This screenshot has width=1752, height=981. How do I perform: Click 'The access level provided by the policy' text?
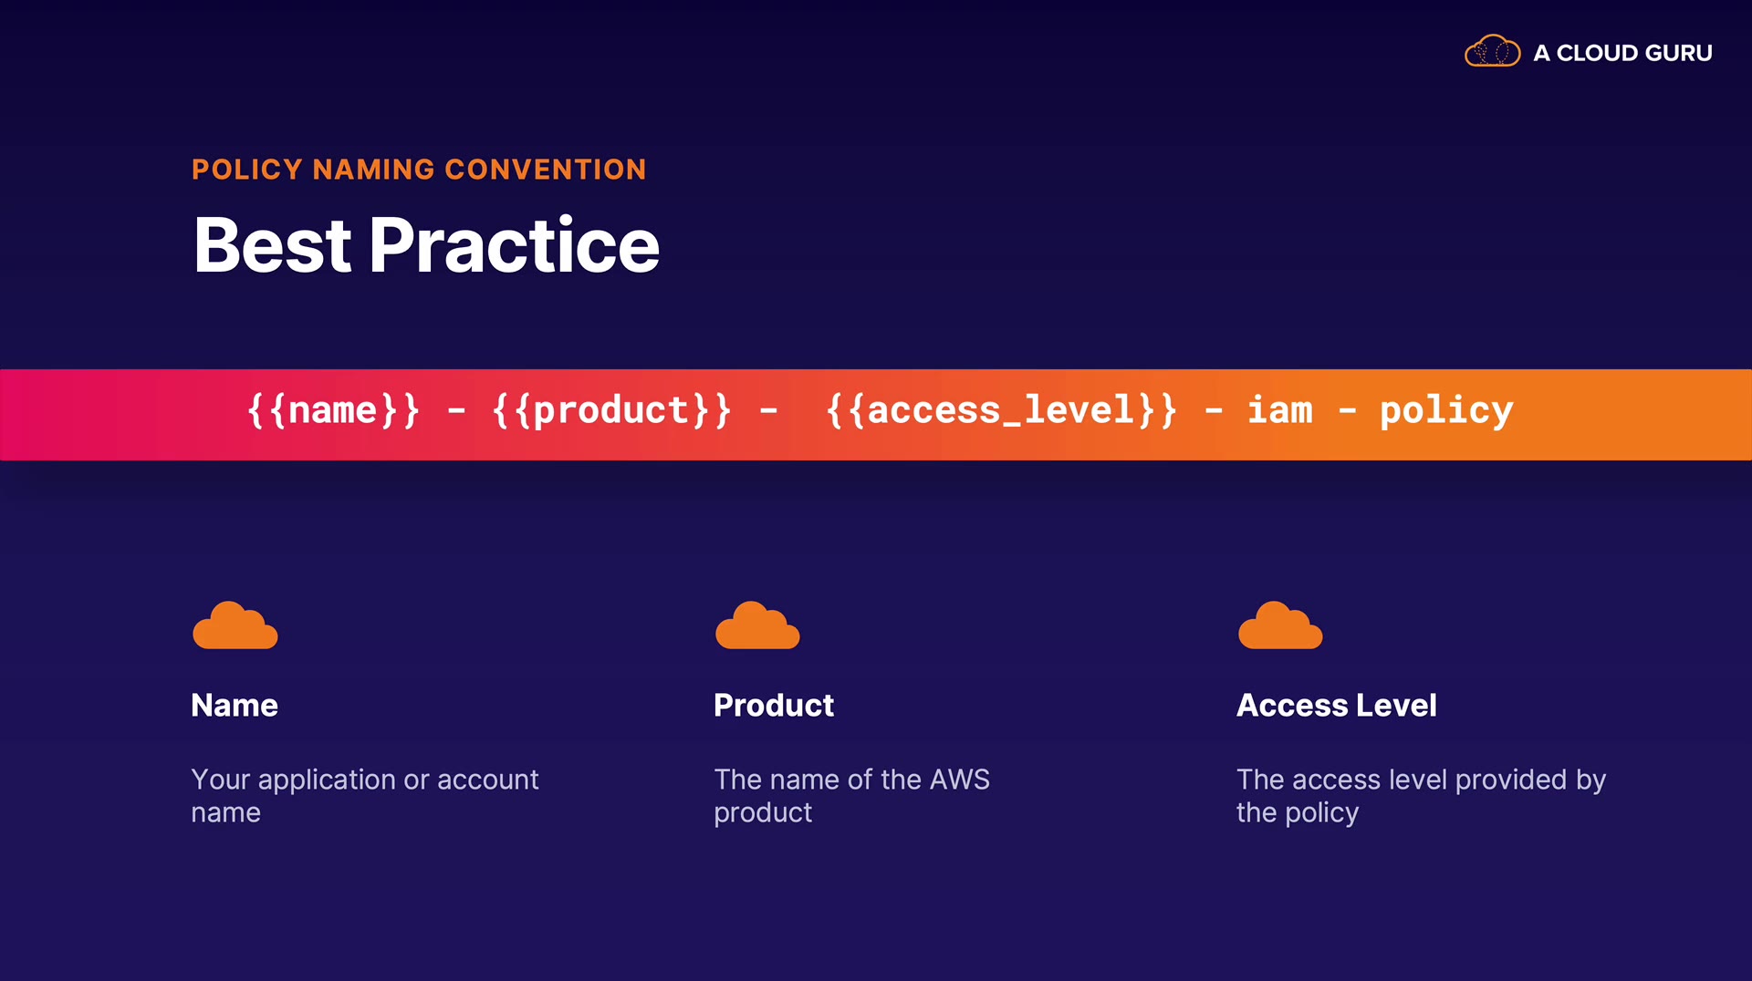tap(1421, 795)
